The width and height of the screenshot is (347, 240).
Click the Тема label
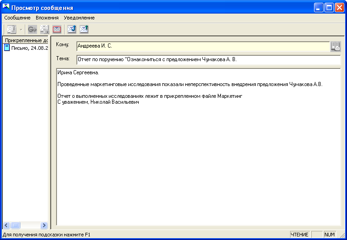click(x=63, y=58)
